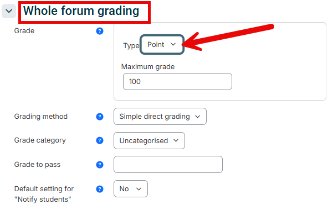Click the Whole forum grading heading
The height and width of the screenshot is (210, 333).
81,11
